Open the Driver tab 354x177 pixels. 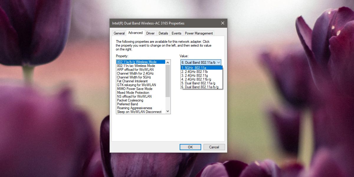click(x=150, y=33)
